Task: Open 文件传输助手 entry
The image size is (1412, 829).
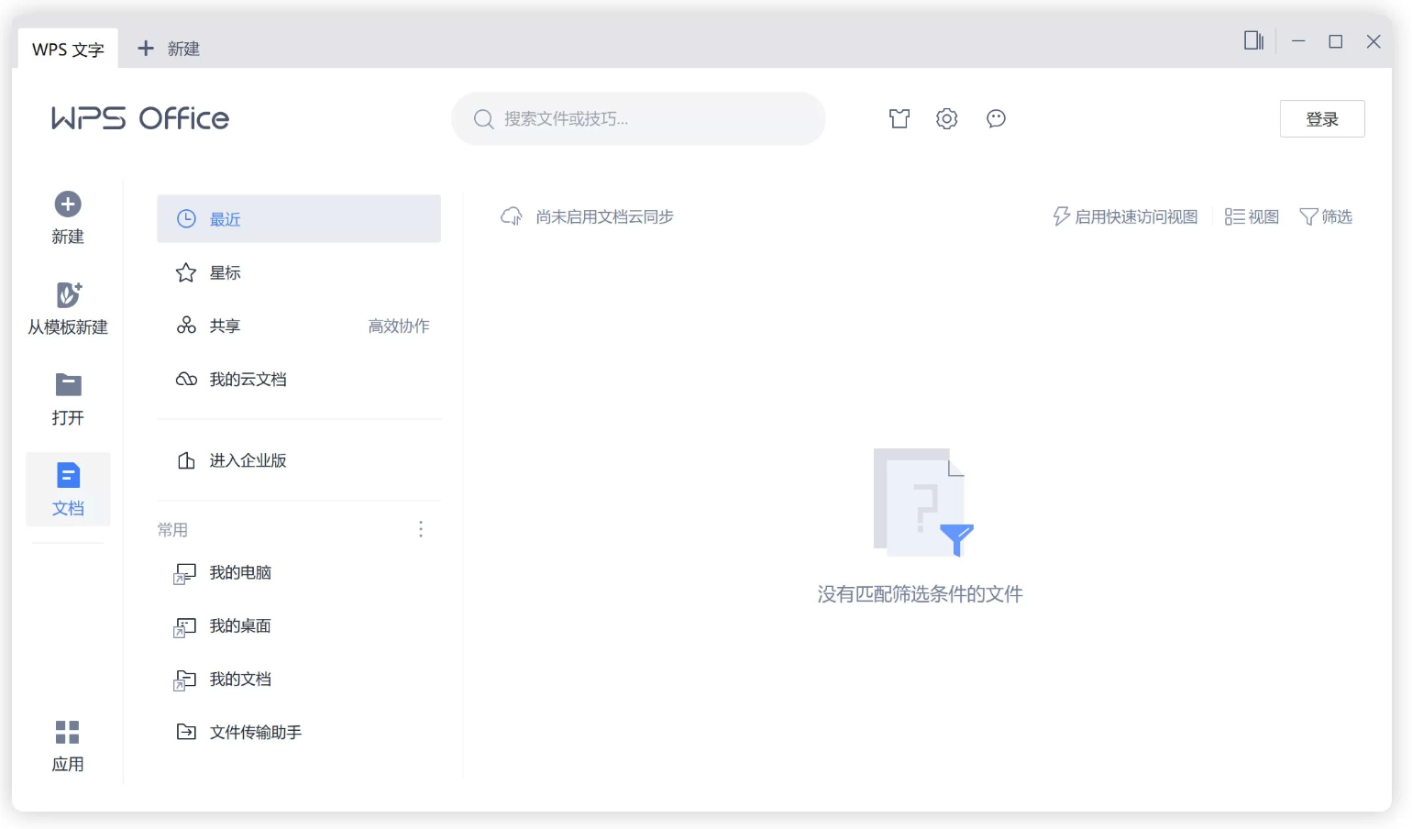Action: 299,732
